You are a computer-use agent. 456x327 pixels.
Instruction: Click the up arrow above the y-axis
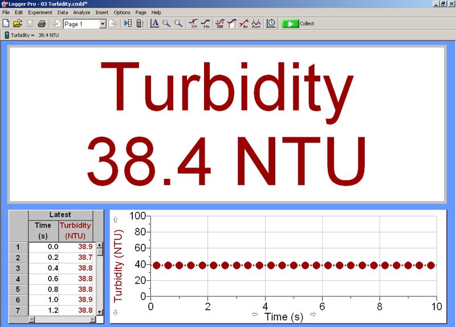[x=116, y=219]
